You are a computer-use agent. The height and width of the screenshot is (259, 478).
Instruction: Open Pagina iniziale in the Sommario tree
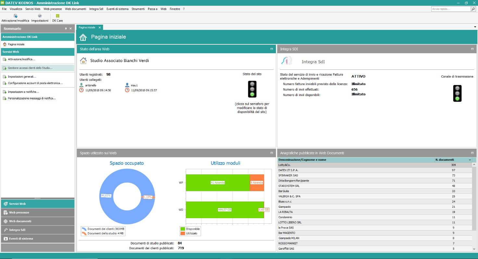pyautogui.click(x=16, y=44)
